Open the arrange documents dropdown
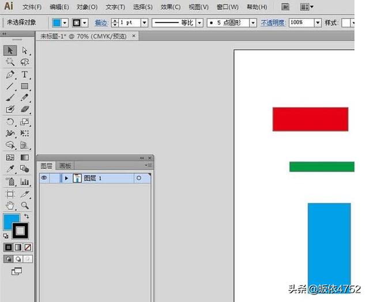Image resolution: width=369 pixels, height=302 pixels. click(307, 7)
